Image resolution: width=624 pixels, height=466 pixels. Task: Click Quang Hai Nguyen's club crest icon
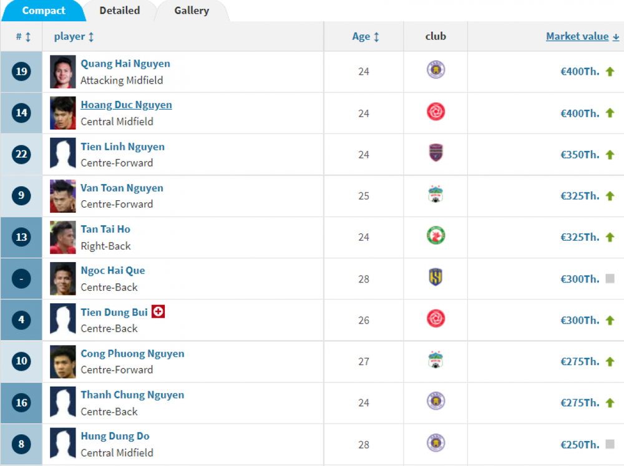coord(436,70)
